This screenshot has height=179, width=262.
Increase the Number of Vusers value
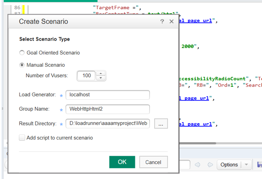coord(100,73)
